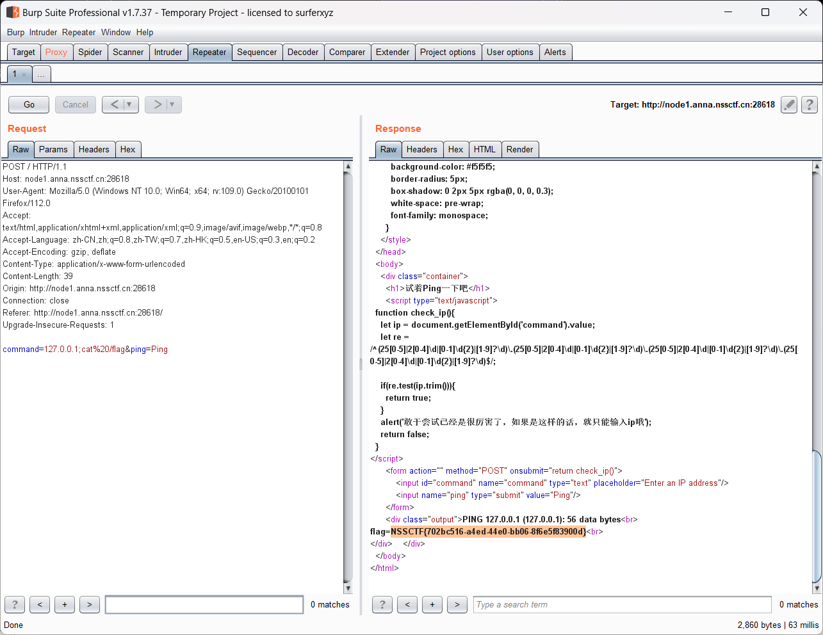The height and width of the screenshot is (635, 823).
Task: Open the Window menu
Action: (116, 32)
